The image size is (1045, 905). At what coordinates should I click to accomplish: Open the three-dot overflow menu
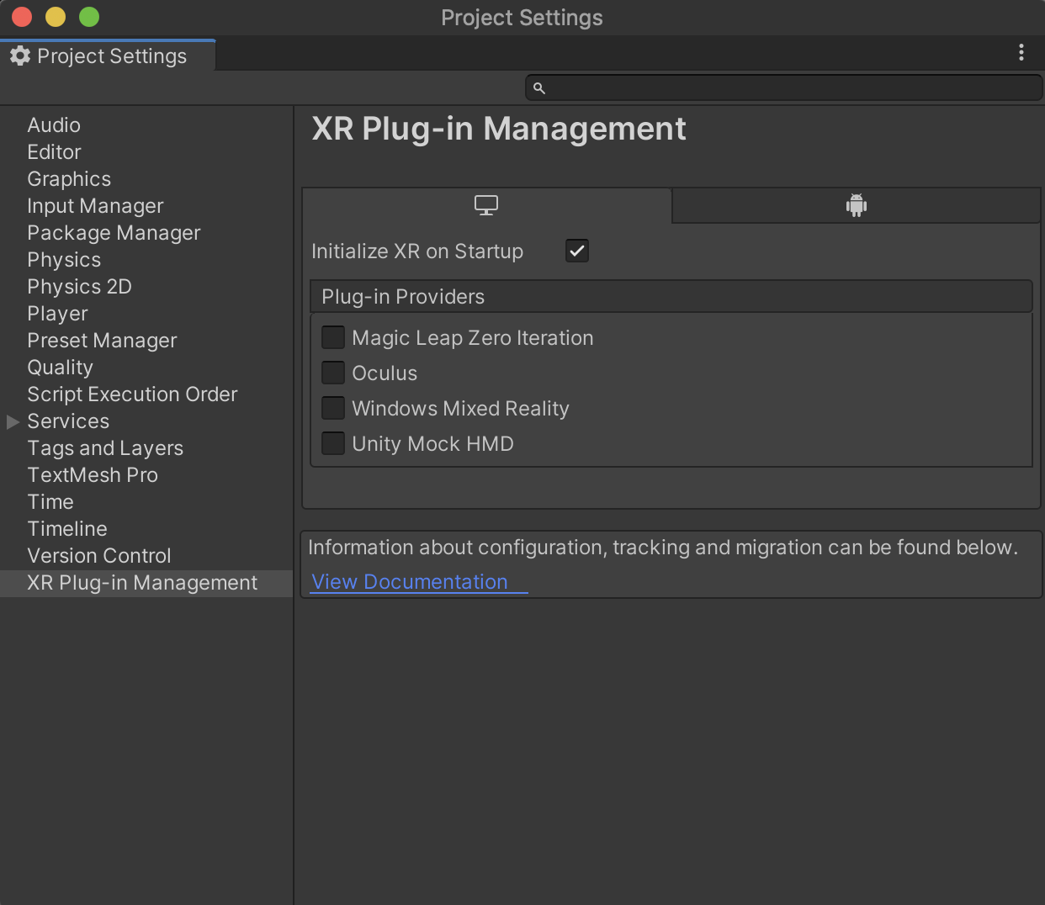click(1021, 53)
